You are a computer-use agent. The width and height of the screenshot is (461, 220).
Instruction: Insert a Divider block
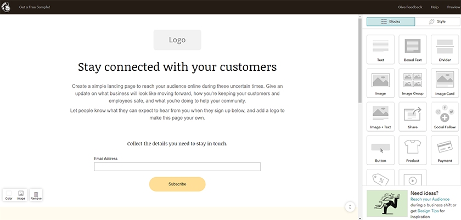pos(445,49)
